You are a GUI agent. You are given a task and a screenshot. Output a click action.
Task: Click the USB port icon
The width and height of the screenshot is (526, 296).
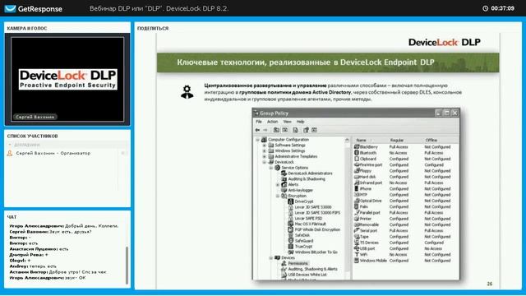pyautogui.click(x=357, y=248)
